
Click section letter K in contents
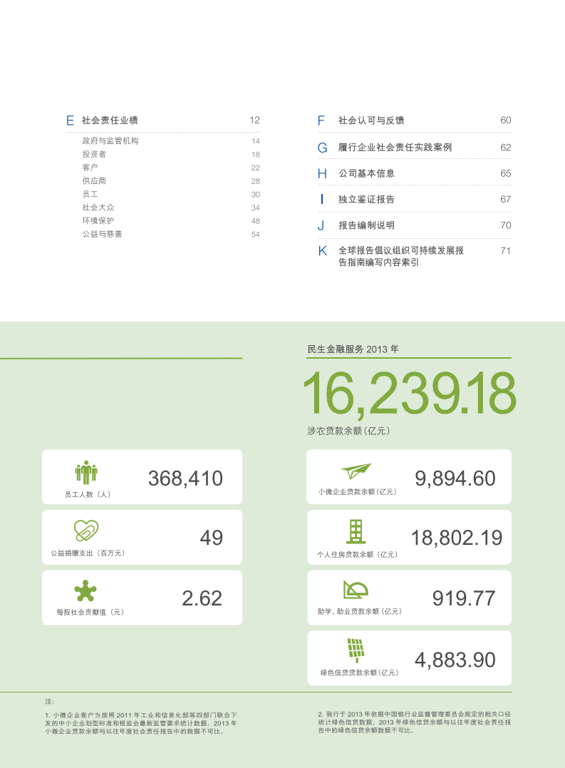tap(322, 251)
